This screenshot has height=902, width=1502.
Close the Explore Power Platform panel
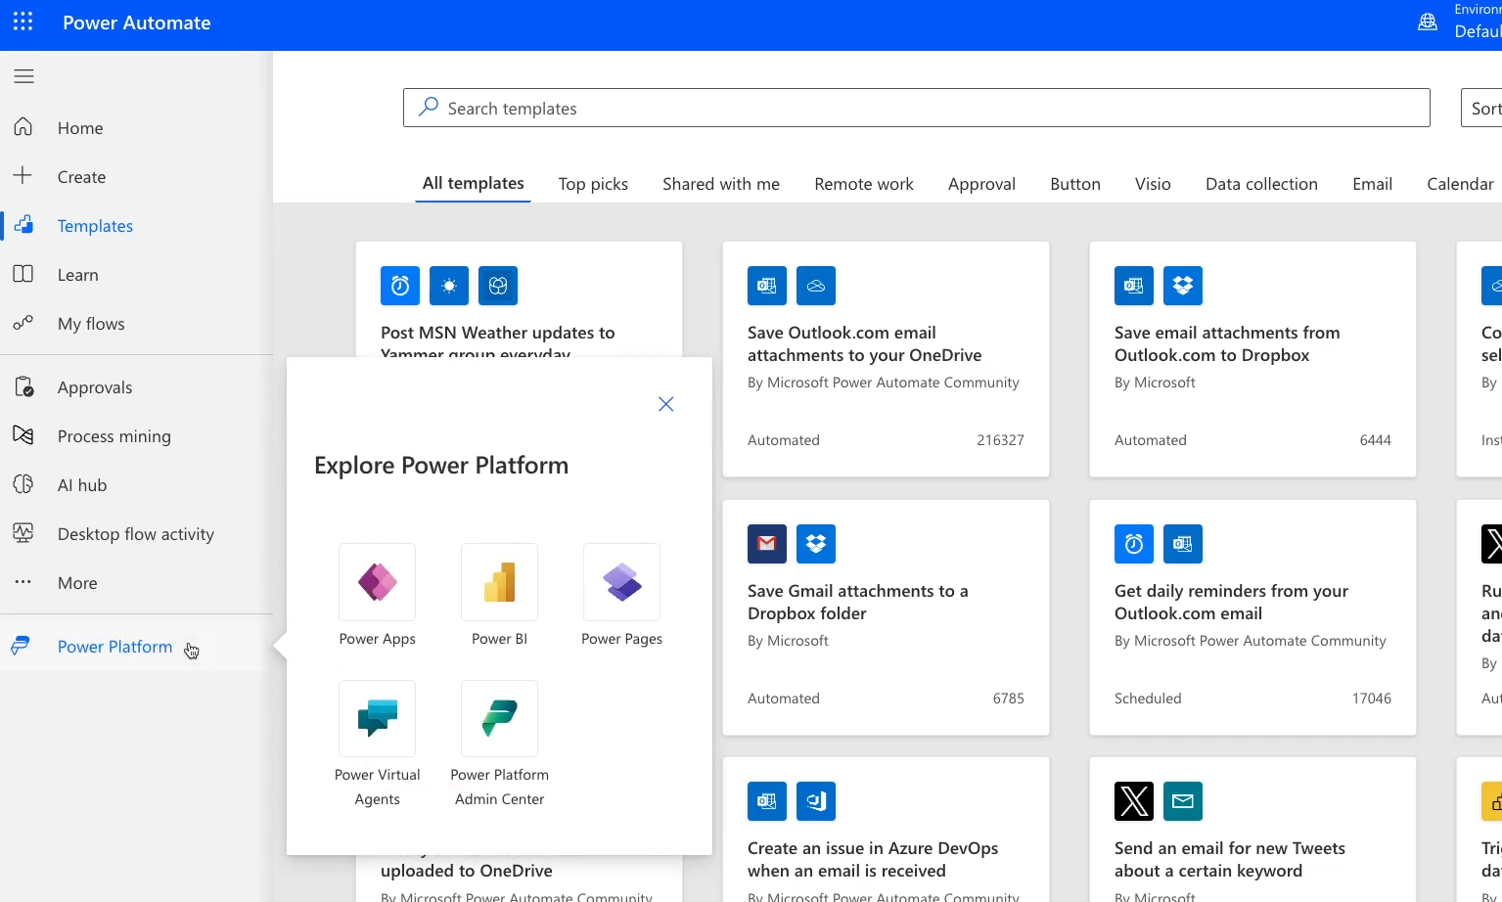[x=666, y=404]
